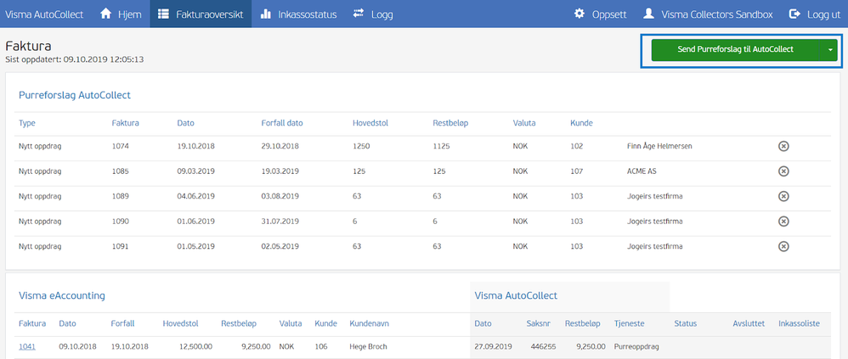
Task: Open Oppsett settings
Action: (x=600, y=14)
